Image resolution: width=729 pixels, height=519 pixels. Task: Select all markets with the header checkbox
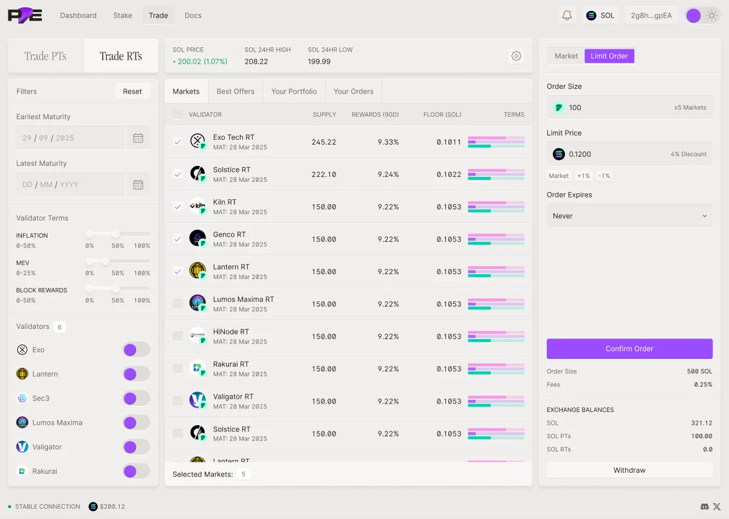[x=177, y=114]
